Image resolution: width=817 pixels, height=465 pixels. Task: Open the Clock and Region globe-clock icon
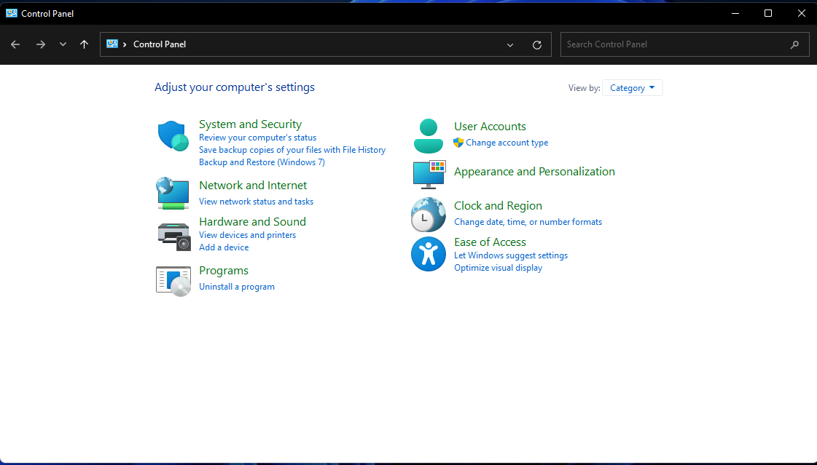pyautogui.click(x=429, y=214)
